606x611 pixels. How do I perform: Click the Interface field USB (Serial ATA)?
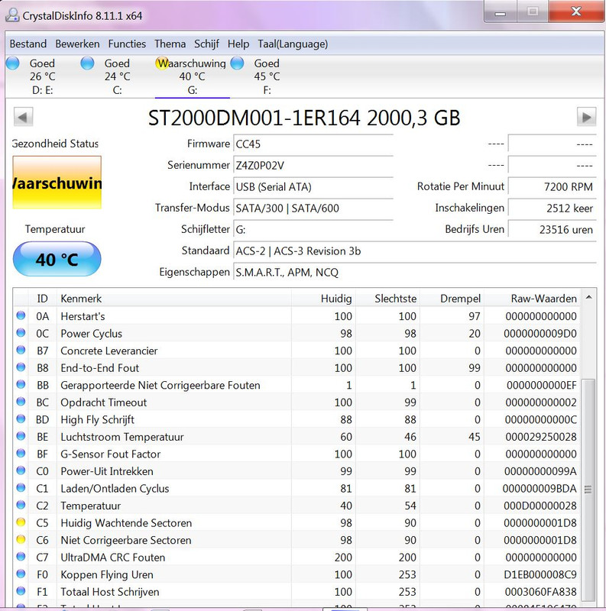tap(313, 187)
